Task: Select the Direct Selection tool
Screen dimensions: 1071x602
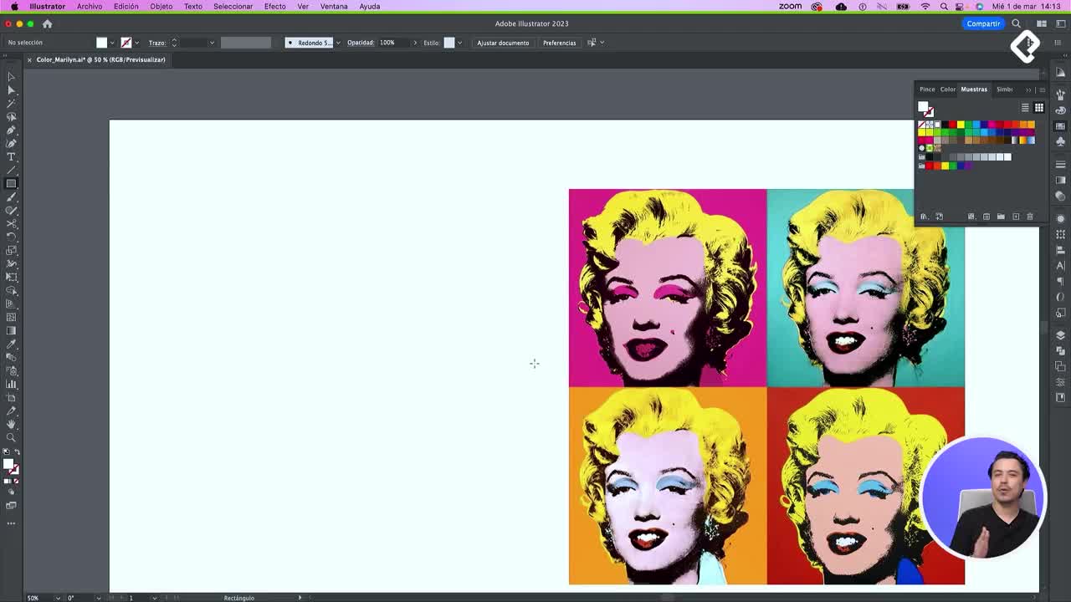Action: point(11,89)
